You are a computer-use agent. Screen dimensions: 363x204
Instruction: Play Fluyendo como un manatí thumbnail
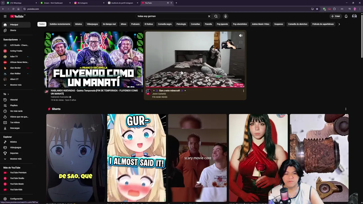[x=94, y=59]
